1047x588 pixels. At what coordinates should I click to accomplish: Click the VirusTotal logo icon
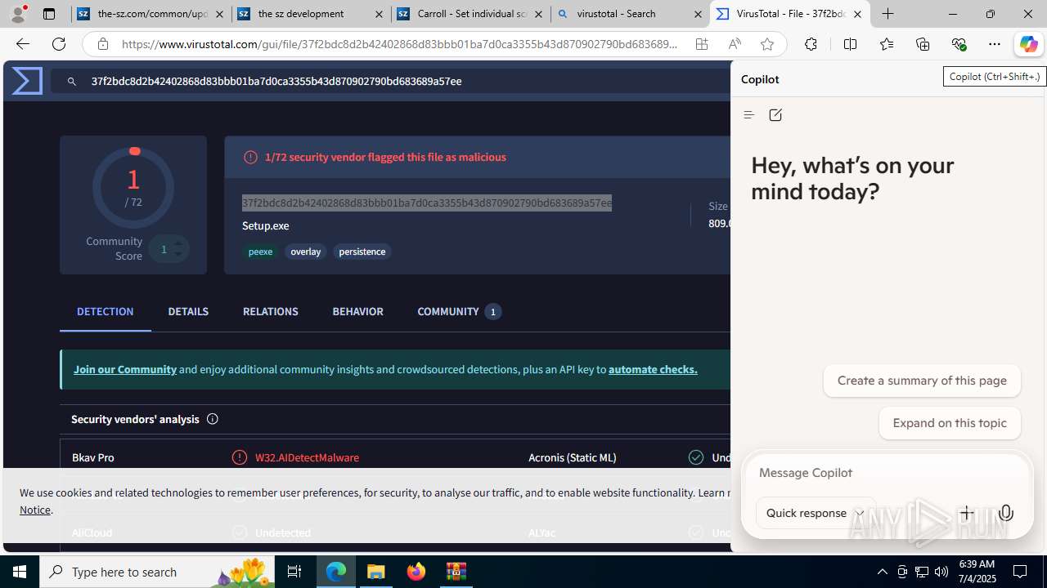[x=27, y=81]
